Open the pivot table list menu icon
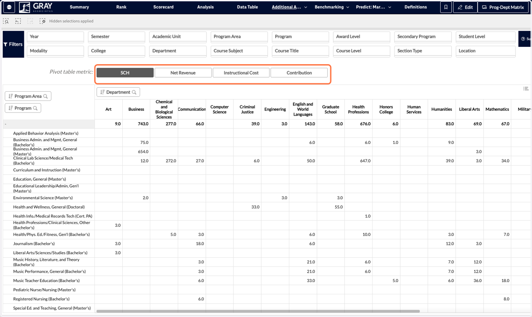This screenshot has height=317, width=532. click(526, 89)
